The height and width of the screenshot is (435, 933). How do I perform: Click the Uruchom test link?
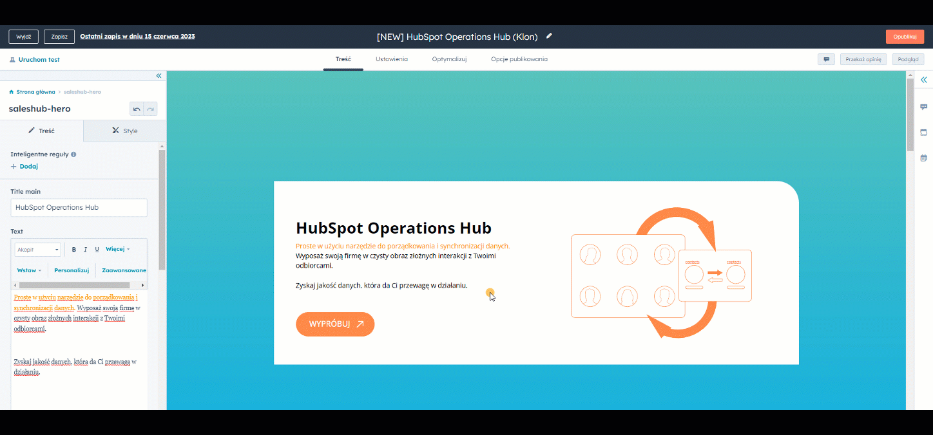35,60
